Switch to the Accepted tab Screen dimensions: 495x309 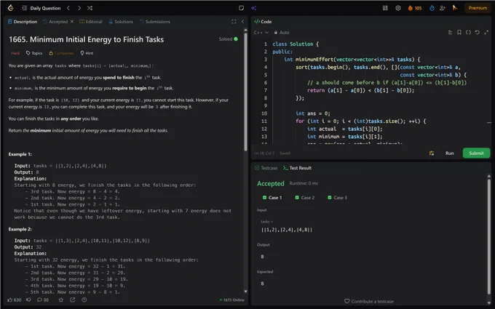click(x=55, y=21)
